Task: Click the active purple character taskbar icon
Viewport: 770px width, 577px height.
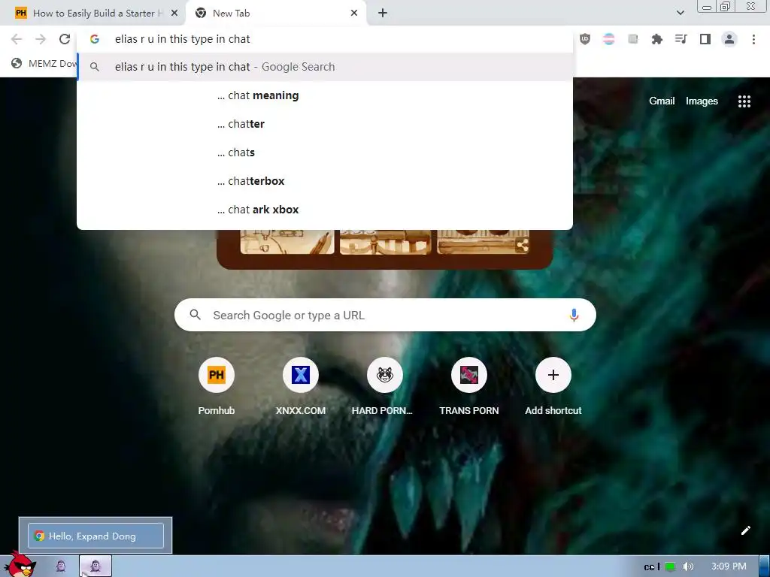Action: tap(95, 566)
